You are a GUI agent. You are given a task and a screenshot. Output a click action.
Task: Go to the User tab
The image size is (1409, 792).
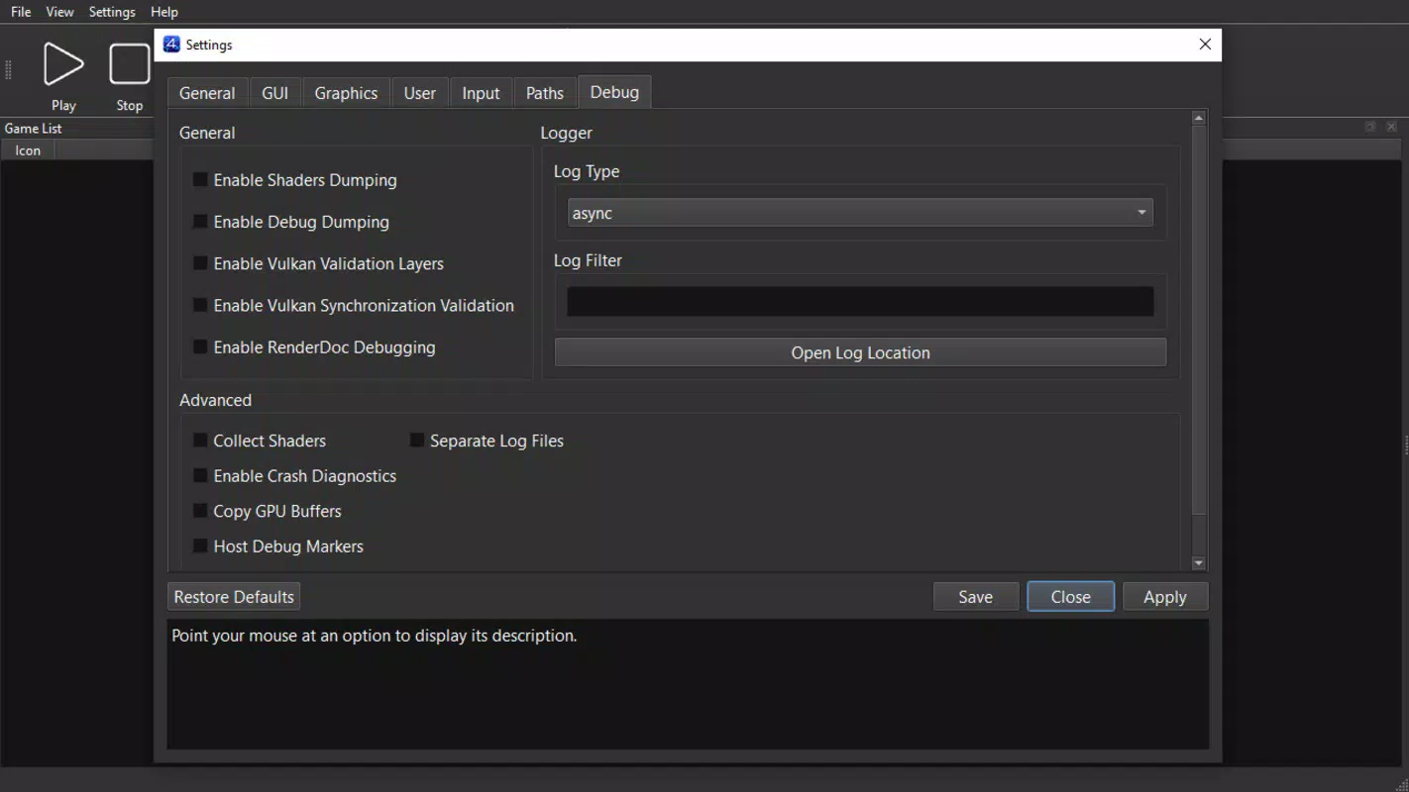[420, 93]
